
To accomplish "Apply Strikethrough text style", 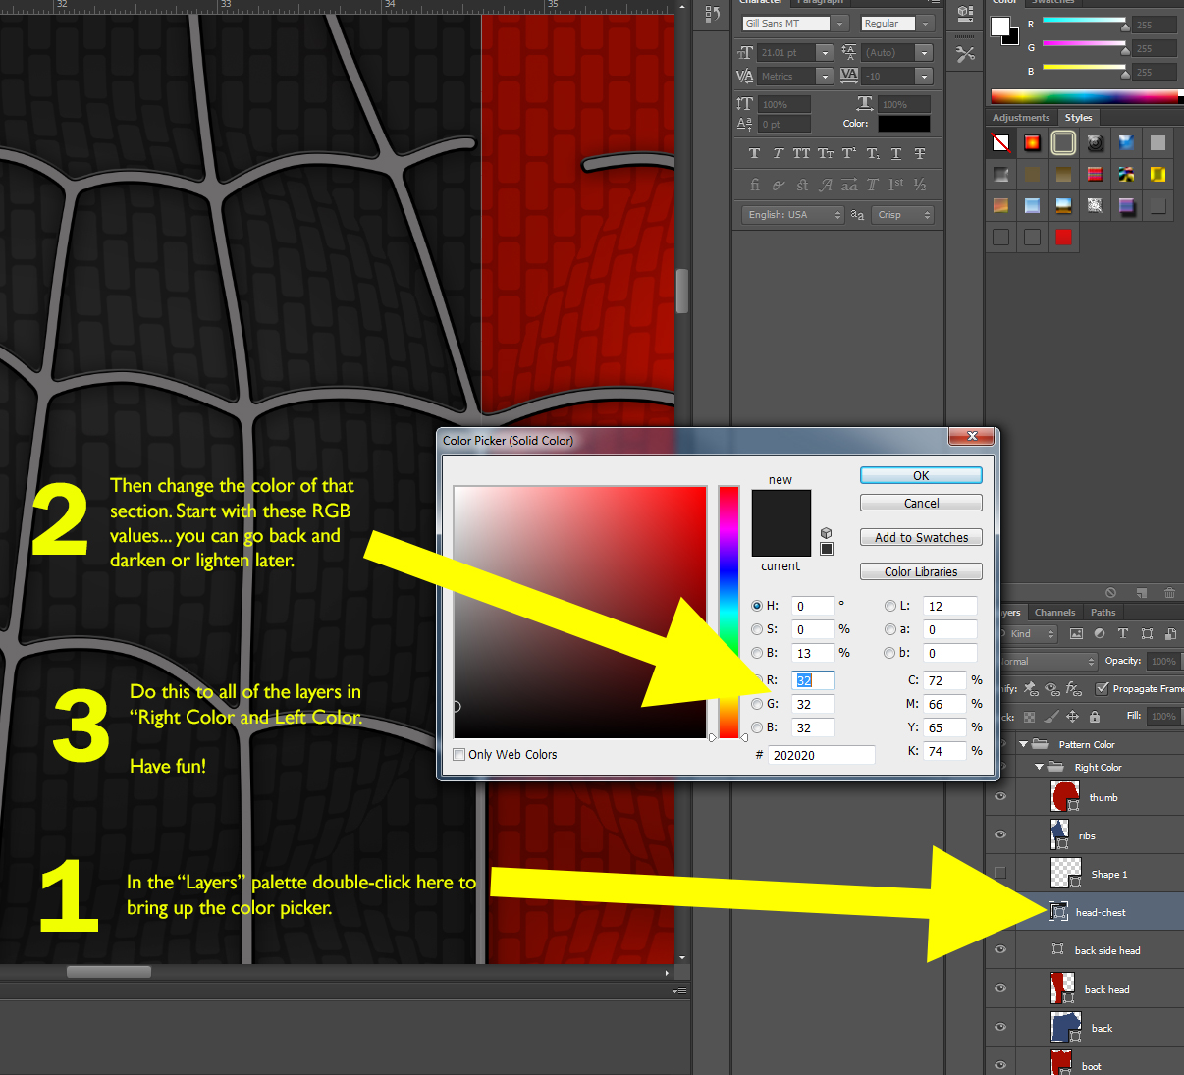I will click(920, 153).
